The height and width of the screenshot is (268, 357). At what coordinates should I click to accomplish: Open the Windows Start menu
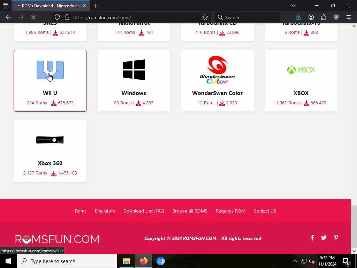pyautogui.click(x=8, y=261)
